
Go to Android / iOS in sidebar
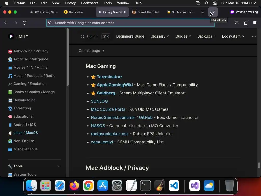(24, 125)
